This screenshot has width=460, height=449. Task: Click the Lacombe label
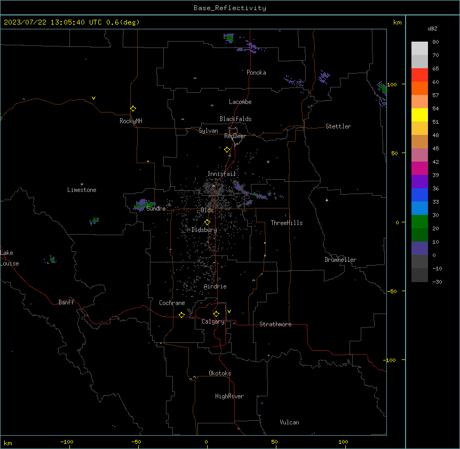(x=240, y=102)
